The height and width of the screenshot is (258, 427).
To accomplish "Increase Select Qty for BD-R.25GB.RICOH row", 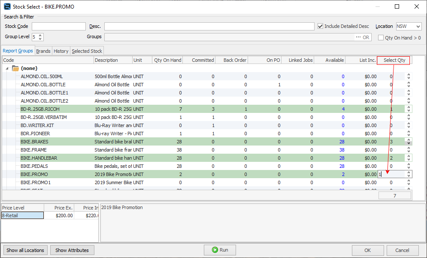I will coord(409,108).
